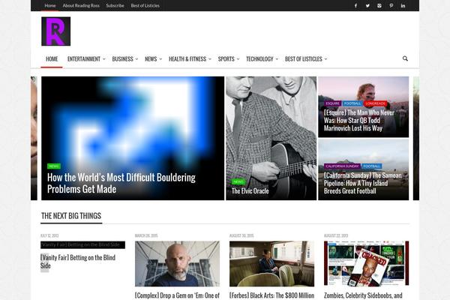The image size is (450, 300).
Task: Open About Reading Ross page
Action: pos(81,5)
